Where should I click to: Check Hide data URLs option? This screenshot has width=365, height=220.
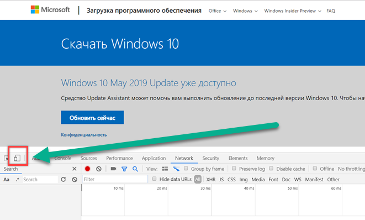(154, 179)
